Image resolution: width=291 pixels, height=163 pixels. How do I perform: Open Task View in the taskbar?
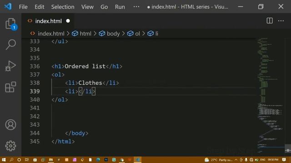tap(27, 160)
